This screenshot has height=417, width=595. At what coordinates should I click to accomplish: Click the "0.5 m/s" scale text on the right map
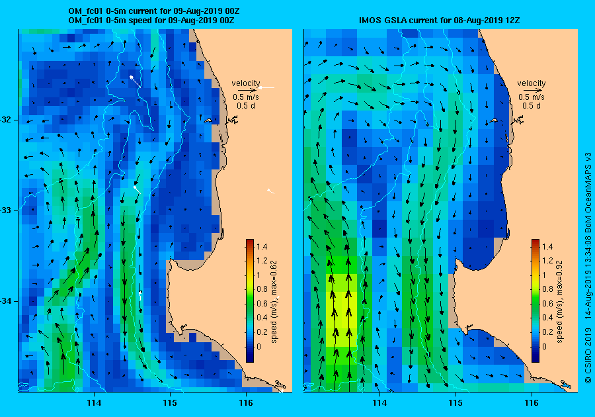[532, 97]
